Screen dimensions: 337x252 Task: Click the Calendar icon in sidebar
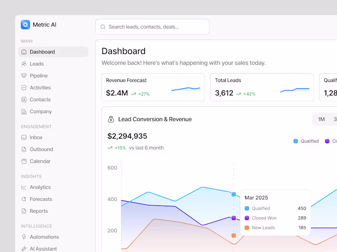24,161
